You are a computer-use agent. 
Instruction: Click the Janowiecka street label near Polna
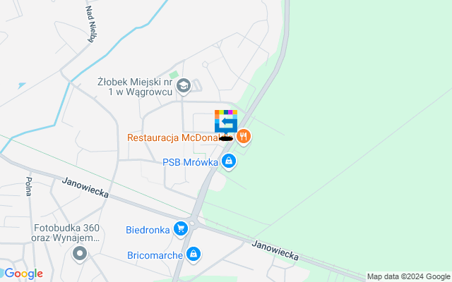85,188
